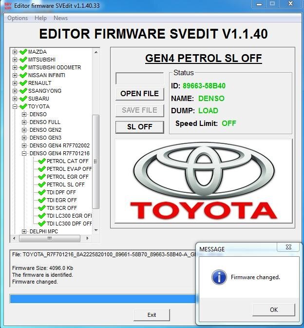Open the Help menu
This screenshot has height=328, width=304.
pos(40,18)
